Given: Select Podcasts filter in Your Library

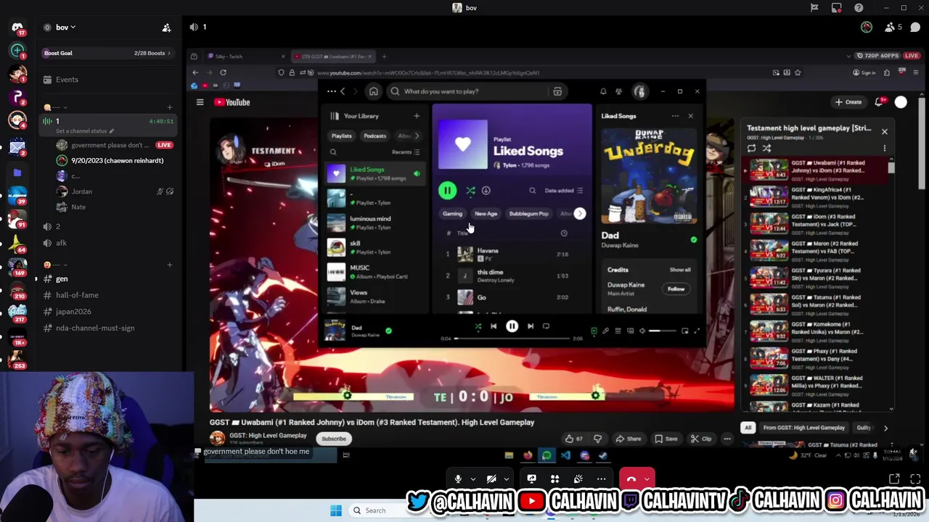Looking at the screenshot, I should 375,136.
